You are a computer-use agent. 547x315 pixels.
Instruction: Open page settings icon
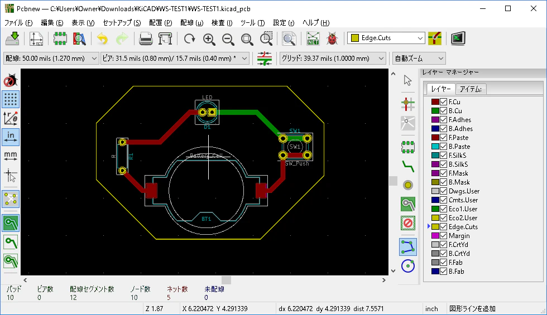pyautogui.click(x=36, y=38)
